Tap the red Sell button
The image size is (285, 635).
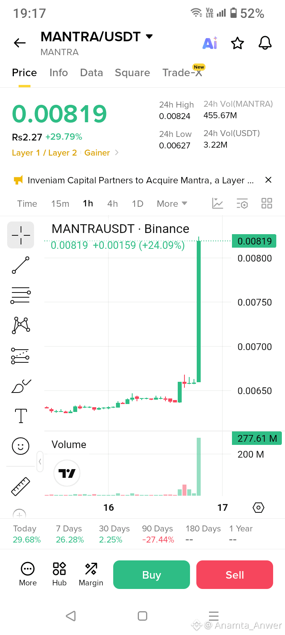click(235, 575)
